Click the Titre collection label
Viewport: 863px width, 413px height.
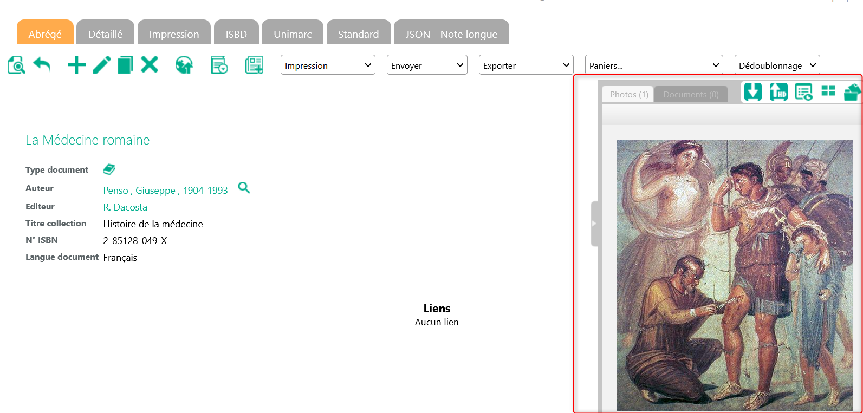coord(56,223)
